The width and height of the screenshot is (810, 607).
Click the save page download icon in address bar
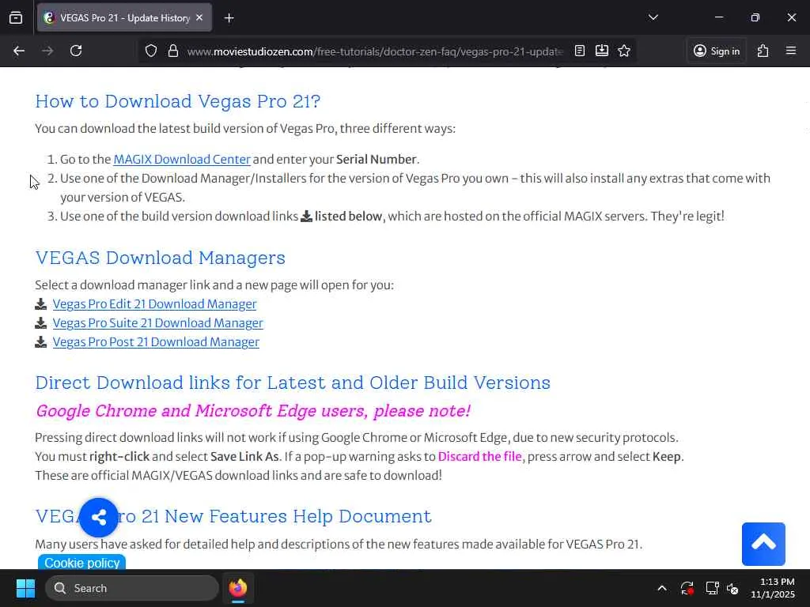602,51
